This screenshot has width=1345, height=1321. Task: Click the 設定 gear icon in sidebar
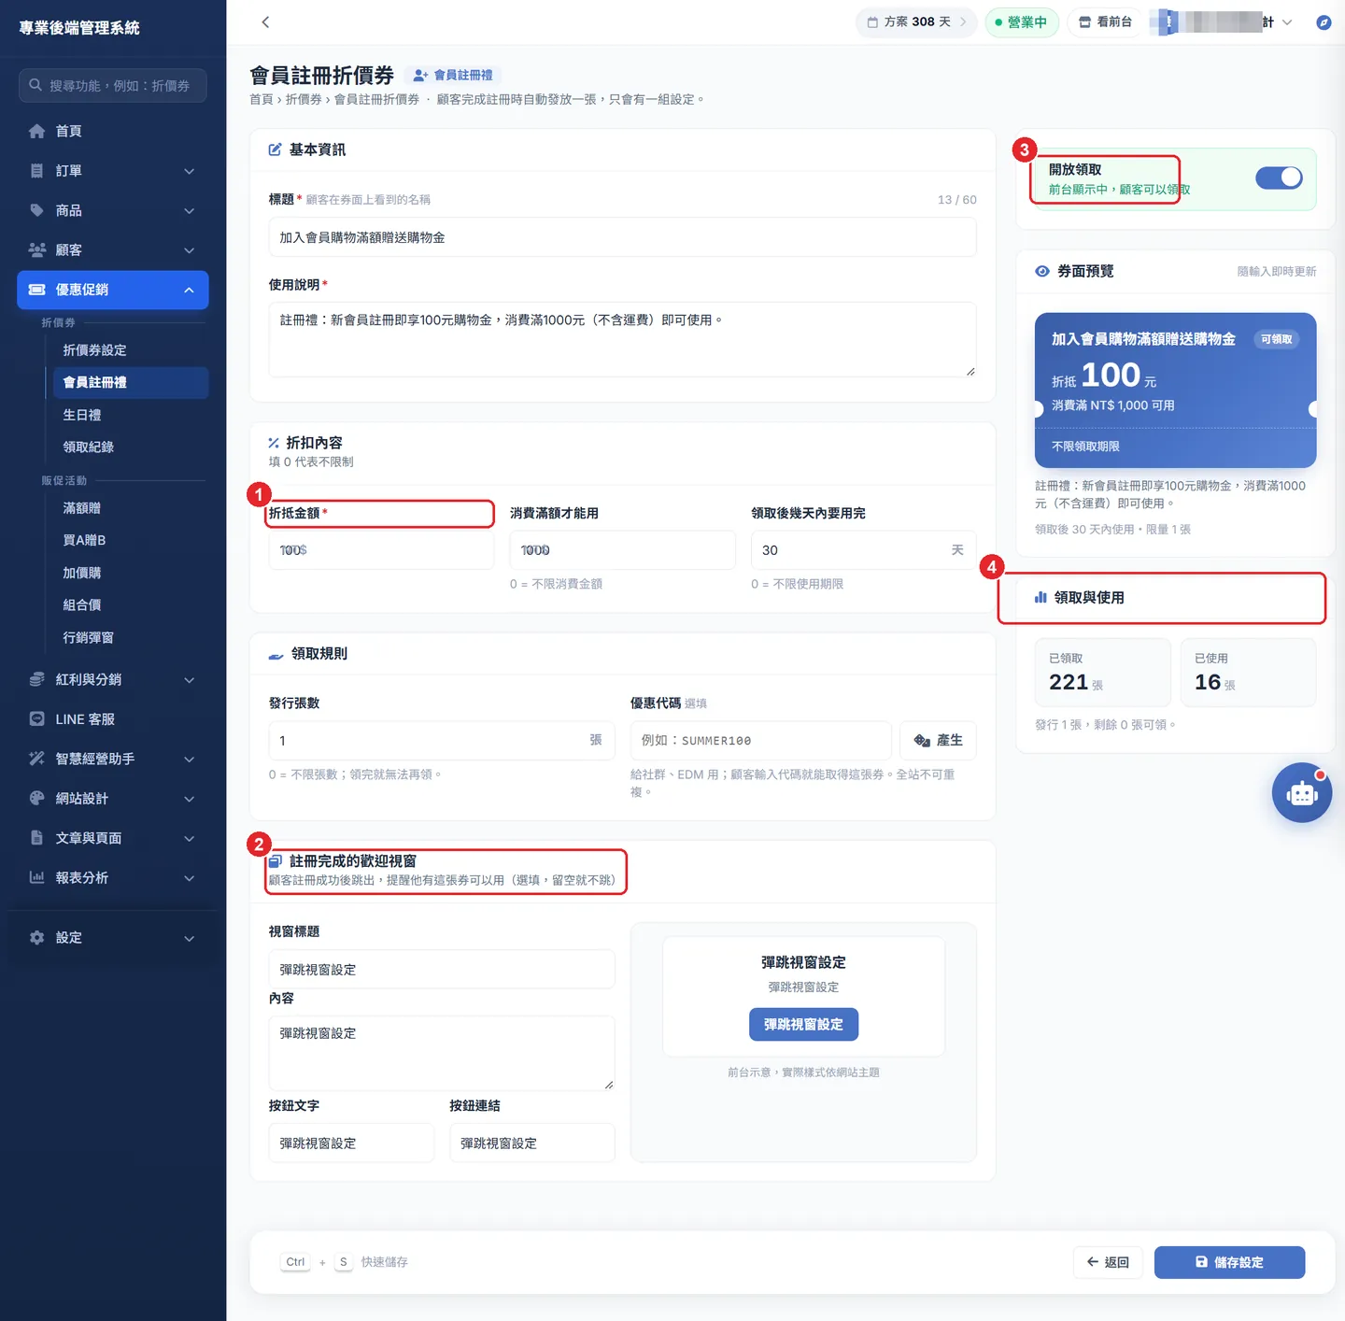click(x=36, y=937)
